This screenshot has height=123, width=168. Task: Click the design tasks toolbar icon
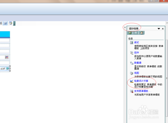click(11, 23)
